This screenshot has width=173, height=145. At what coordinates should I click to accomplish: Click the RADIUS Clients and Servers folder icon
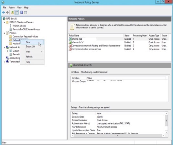(x=7, y=22)
